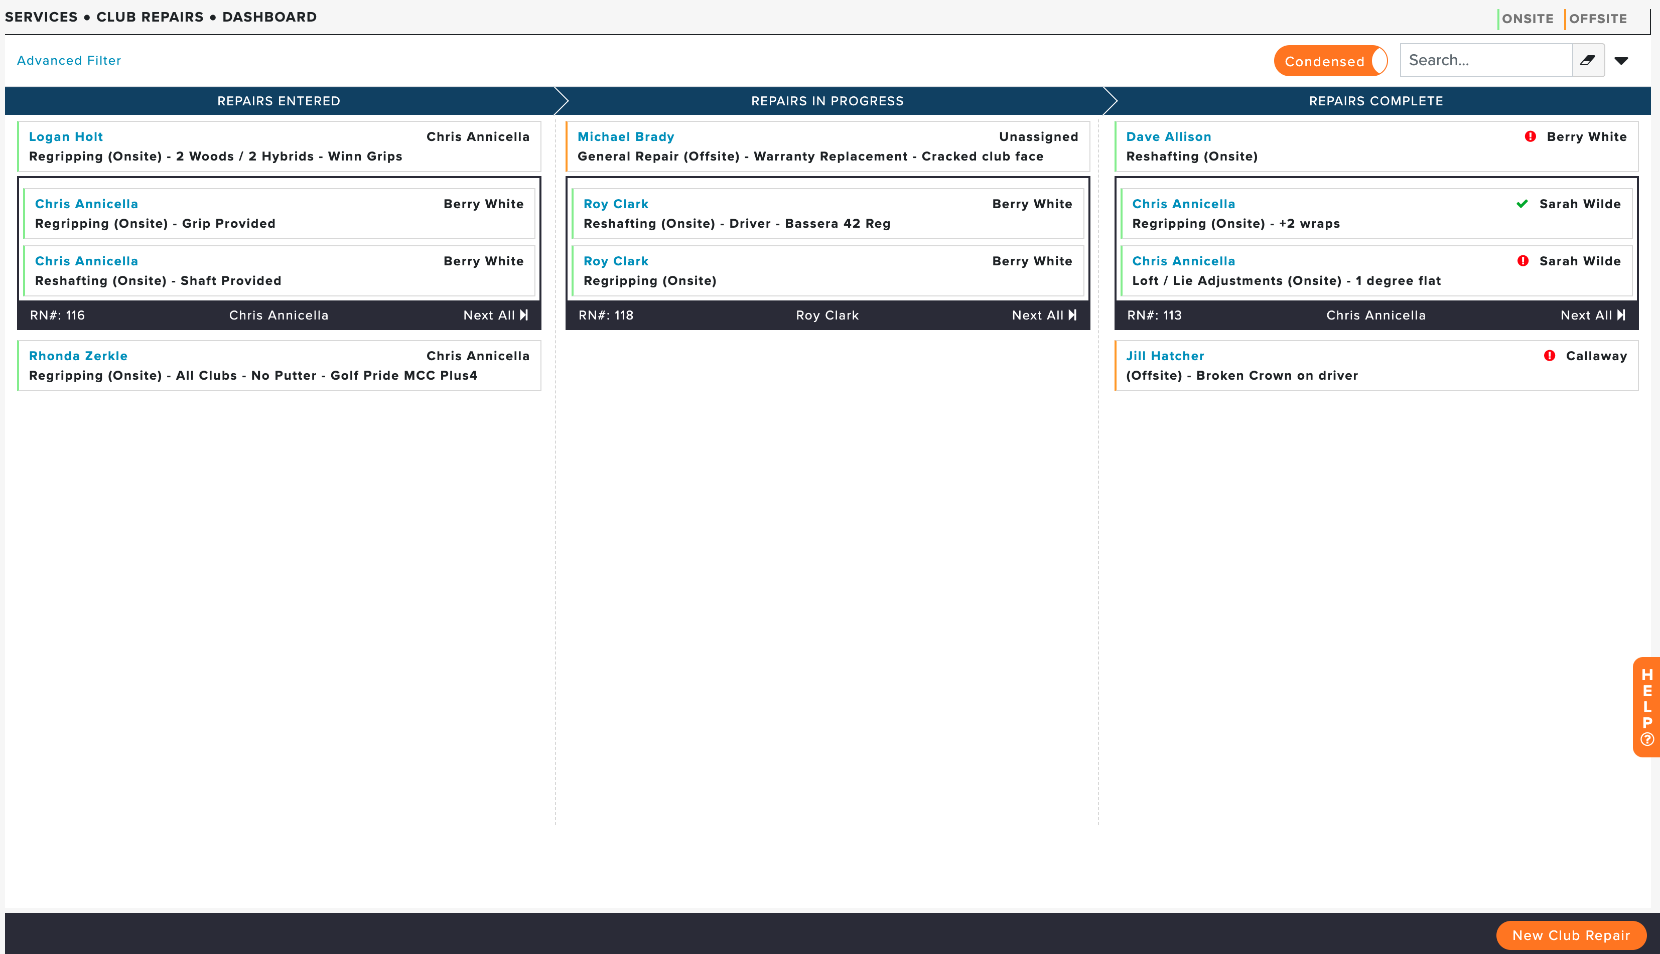Viewport: 1660px width, 954px height.
Task: Open the HELP side tab
Action: coord(1646,707)
